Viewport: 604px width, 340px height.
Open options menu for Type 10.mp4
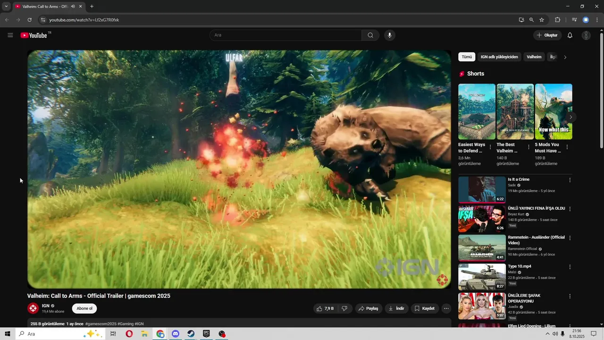[x=570, y=267]
